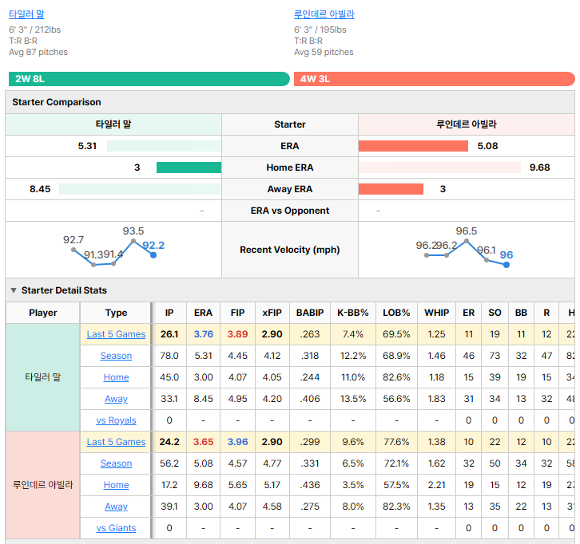Open 타일러 말 player profile link
Screen dimensions: 580x544
[x=26, y=14]
